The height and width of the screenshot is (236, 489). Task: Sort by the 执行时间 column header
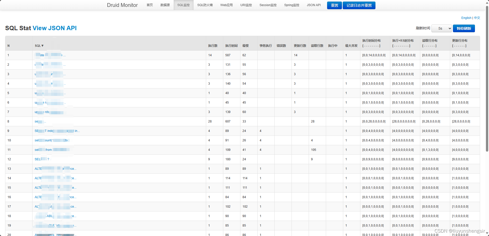tap(231, 46)
